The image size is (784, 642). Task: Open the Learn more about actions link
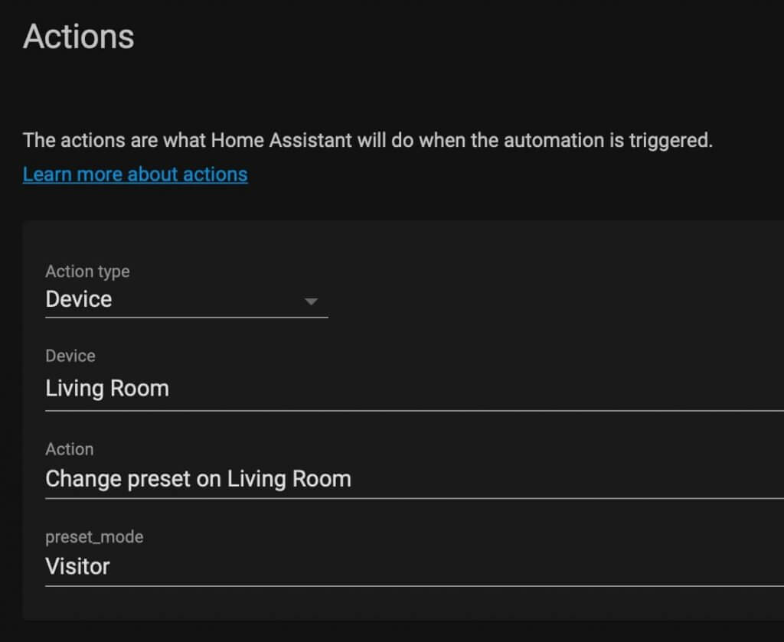tap(135, 174)
